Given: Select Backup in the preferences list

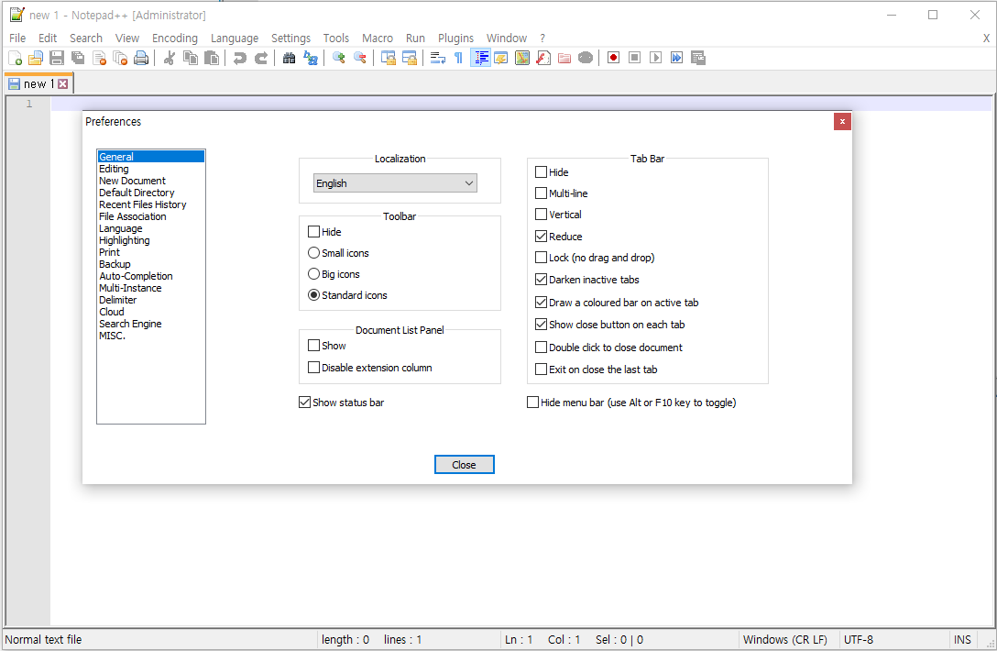Looking at the screenshot, I should pos(115,264).
